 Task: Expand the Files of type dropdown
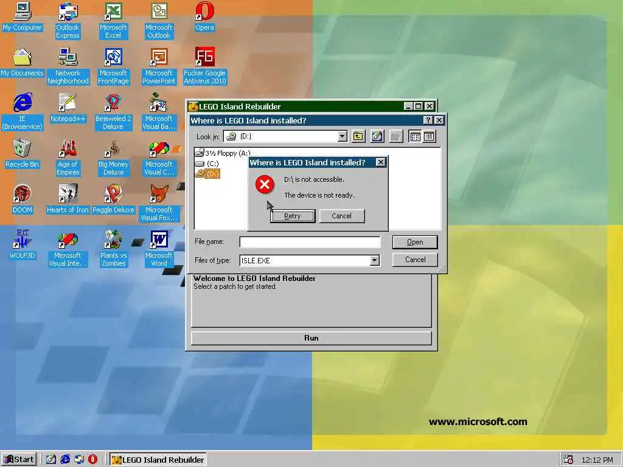[x=374, y=260]
